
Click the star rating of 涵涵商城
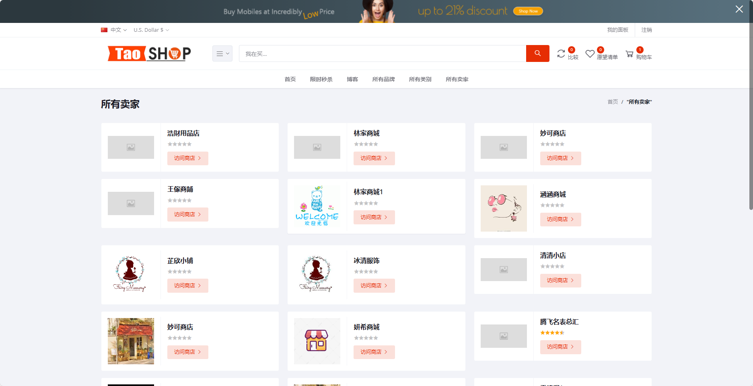(552, 205)
